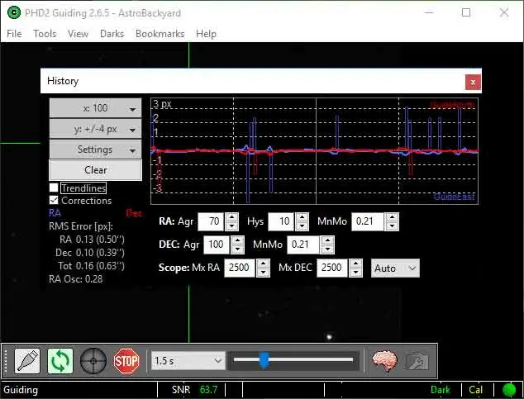The height and width of the screenshot is (399, 524).
Task: Start looping exposures with green arrows icon
Action: point(60,361)
